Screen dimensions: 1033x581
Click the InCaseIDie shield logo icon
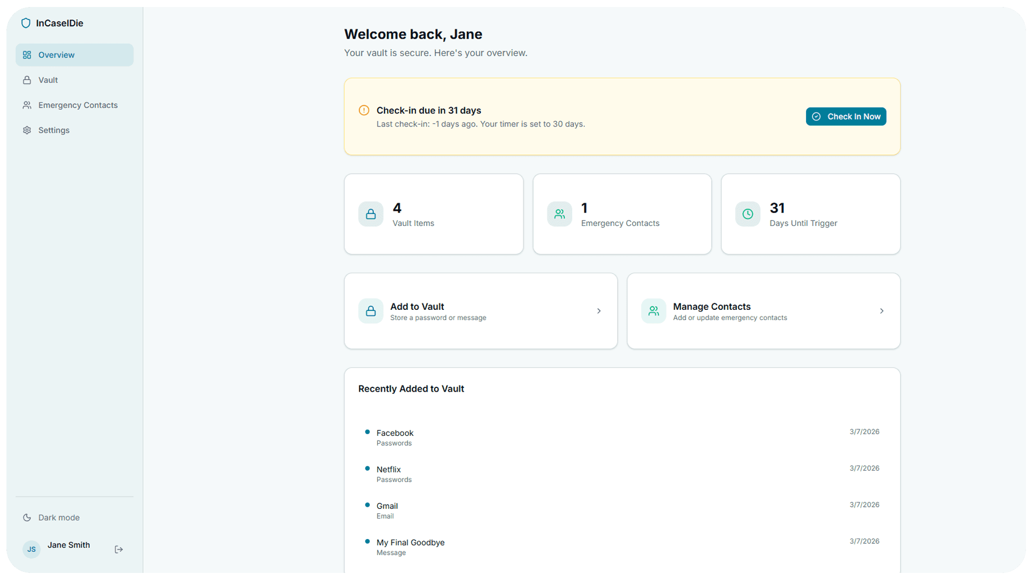(x=26, y=23)
